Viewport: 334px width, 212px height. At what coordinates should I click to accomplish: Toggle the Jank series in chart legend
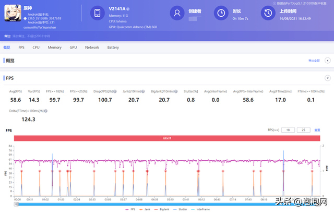pyautogui.click(x=145, y=209)
